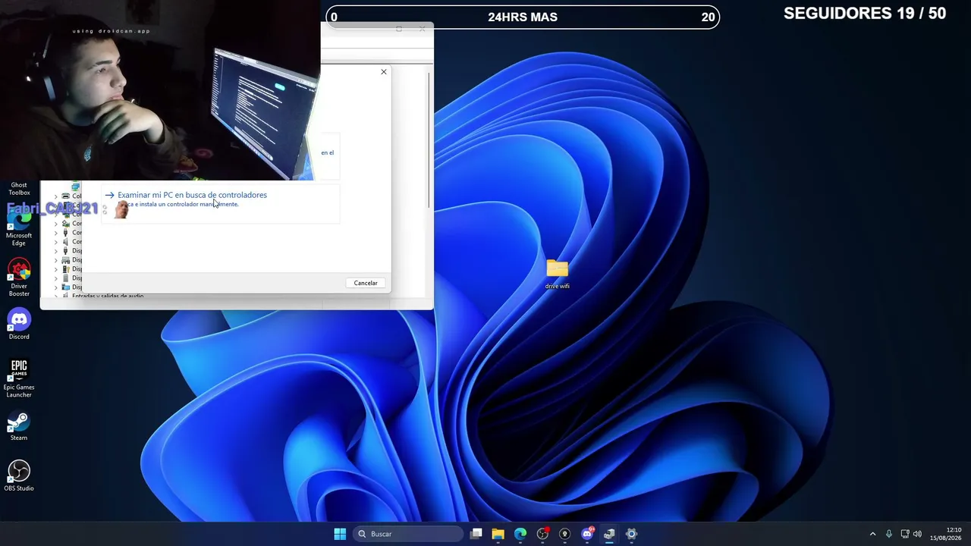This screenshot has width=971, height=546.
Task: Click the vertical scrollbar of the back window
Action: point(429,140)
